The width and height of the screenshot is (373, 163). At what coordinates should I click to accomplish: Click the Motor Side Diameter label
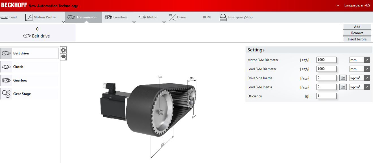(263, 60)
